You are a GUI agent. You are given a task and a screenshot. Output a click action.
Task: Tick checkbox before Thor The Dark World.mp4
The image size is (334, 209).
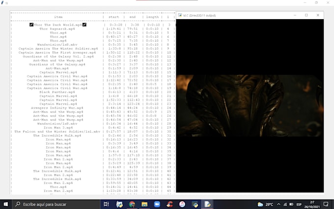click(x=31, y=25)
